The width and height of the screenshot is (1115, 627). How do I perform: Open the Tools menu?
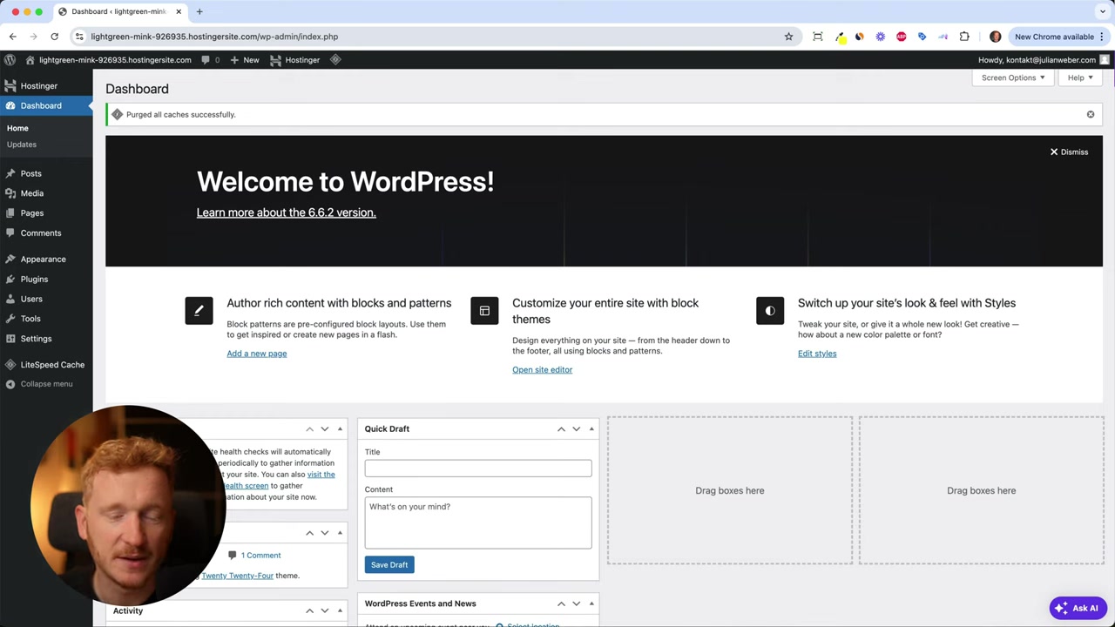pos(46,319)
